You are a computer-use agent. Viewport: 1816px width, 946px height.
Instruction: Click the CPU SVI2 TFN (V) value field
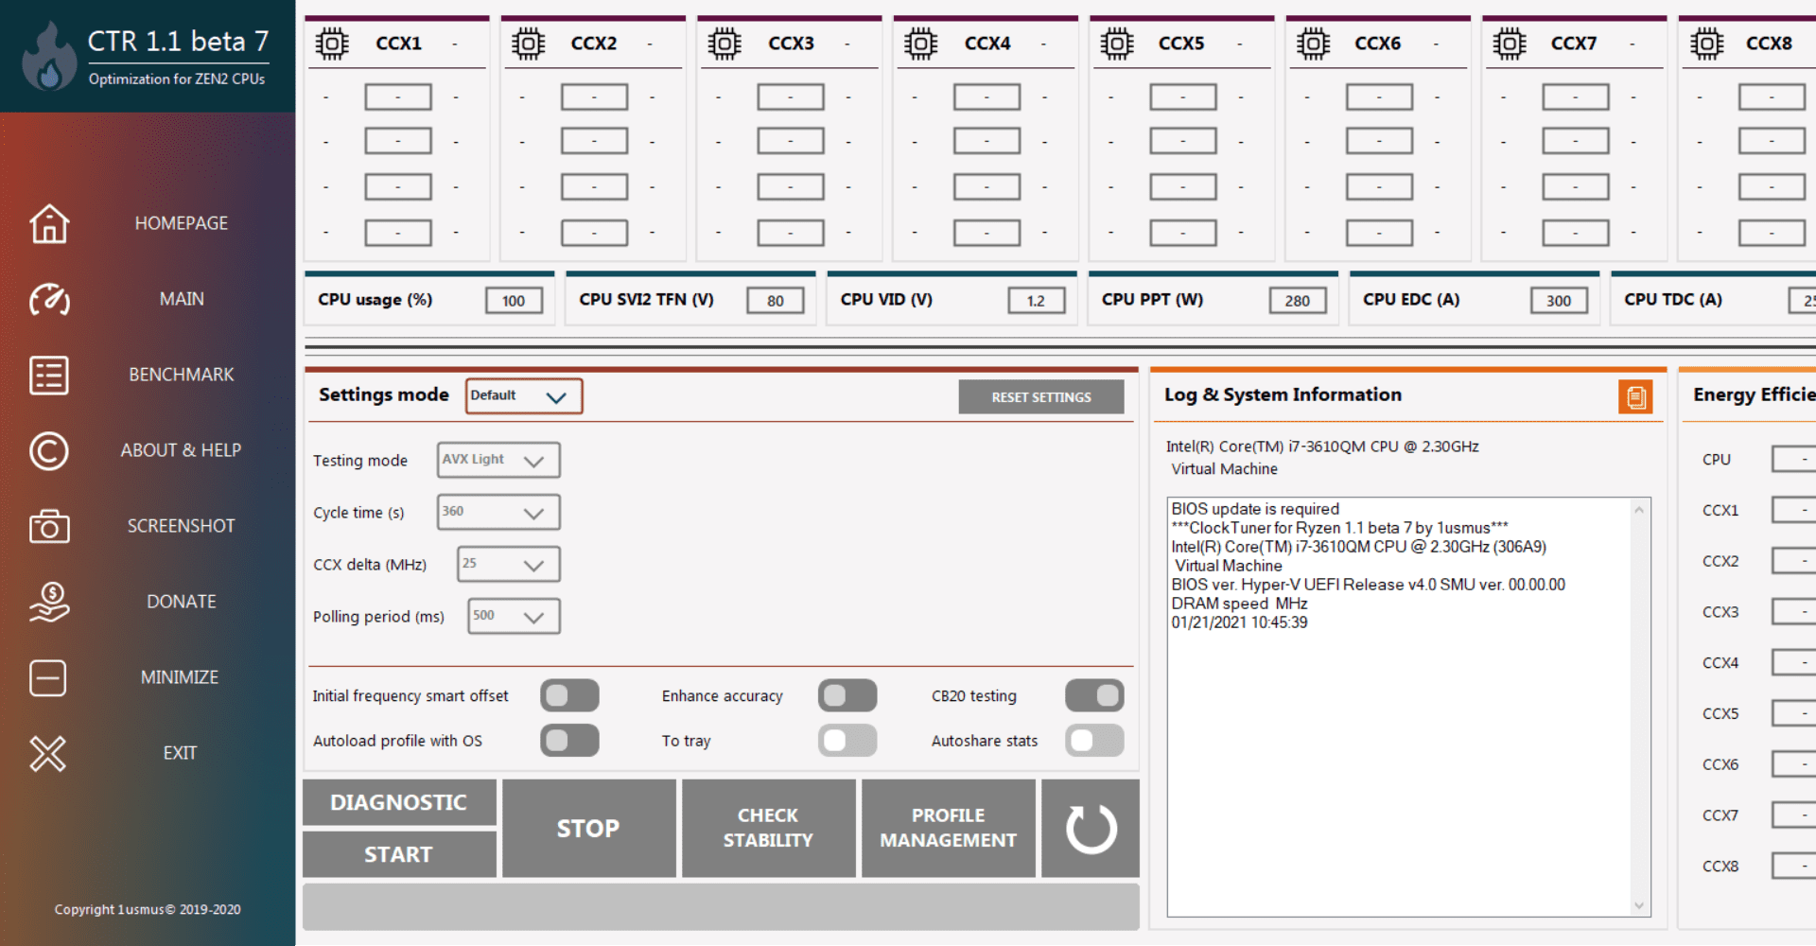[x=776, y=301]
